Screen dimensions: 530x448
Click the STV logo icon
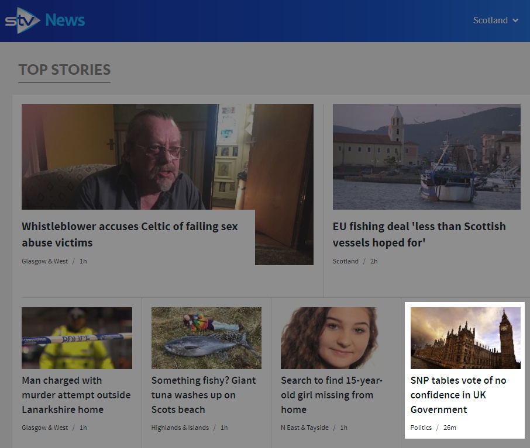22,20
